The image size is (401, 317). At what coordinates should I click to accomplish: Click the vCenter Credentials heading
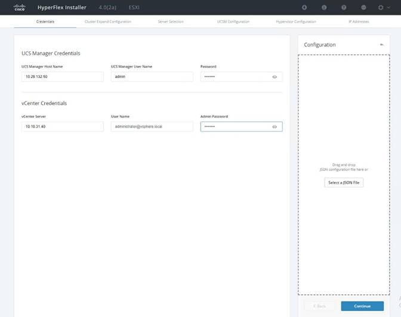click(x=44, y=103)
